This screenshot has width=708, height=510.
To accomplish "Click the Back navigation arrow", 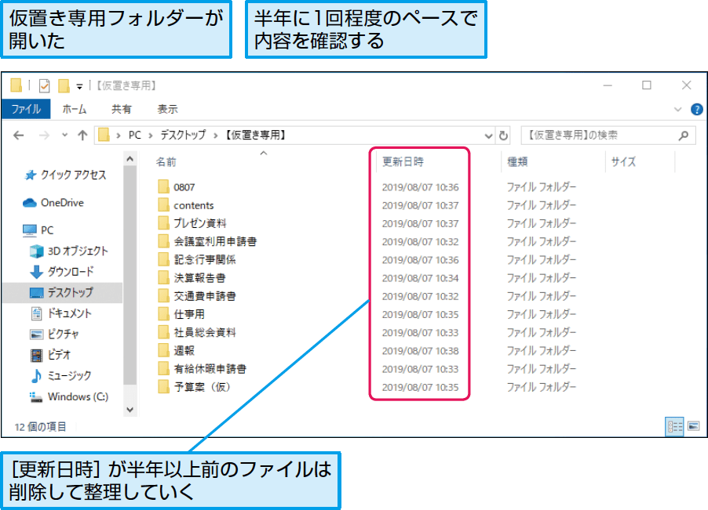I will pyautogui.click(x=19, y=135).
